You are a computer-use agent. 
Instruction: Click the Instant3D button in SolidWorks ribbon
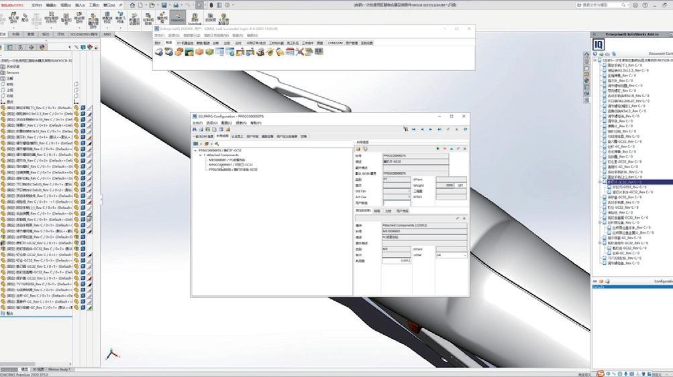(x=177, y=18)
